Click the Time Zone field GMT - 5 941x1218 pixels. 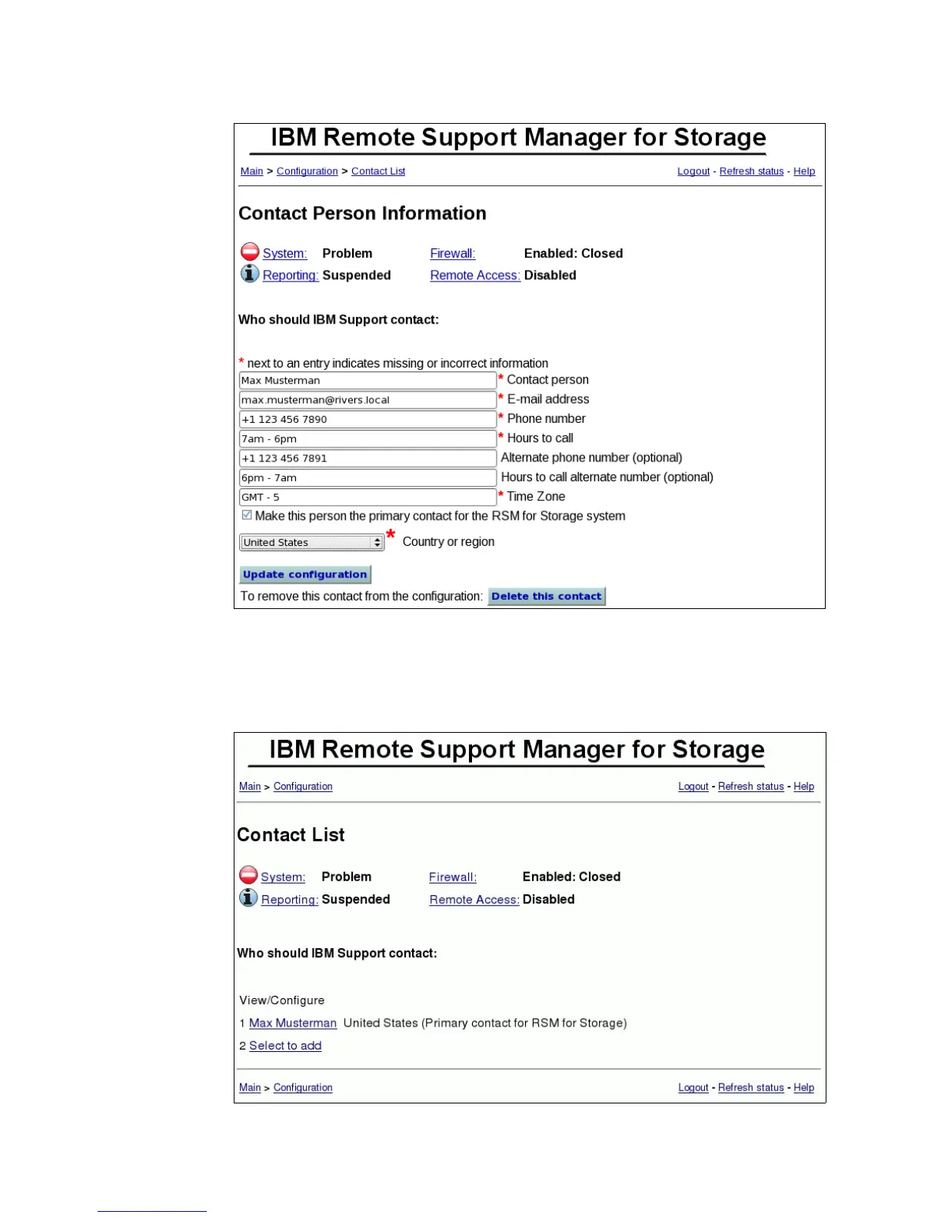tap(367, 498)
